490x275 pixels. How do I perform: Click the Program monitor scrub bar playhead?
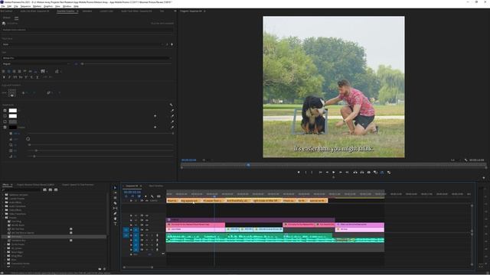[248, 165]
